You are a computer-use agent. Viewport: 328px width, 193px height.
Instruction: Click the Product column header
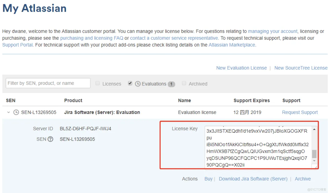tap(73, 100)
